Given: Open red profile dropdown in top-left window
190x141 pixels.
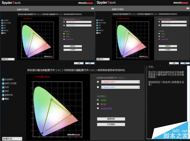Looking at the screenshot, I should [79, 22].
